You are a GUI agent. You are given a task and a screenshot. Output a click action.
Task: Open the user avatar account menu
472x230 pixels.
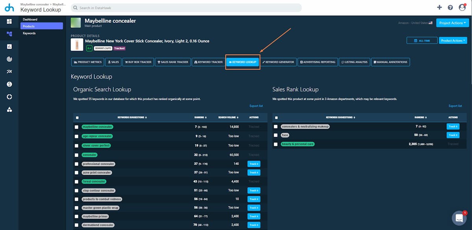click(462, 7)
